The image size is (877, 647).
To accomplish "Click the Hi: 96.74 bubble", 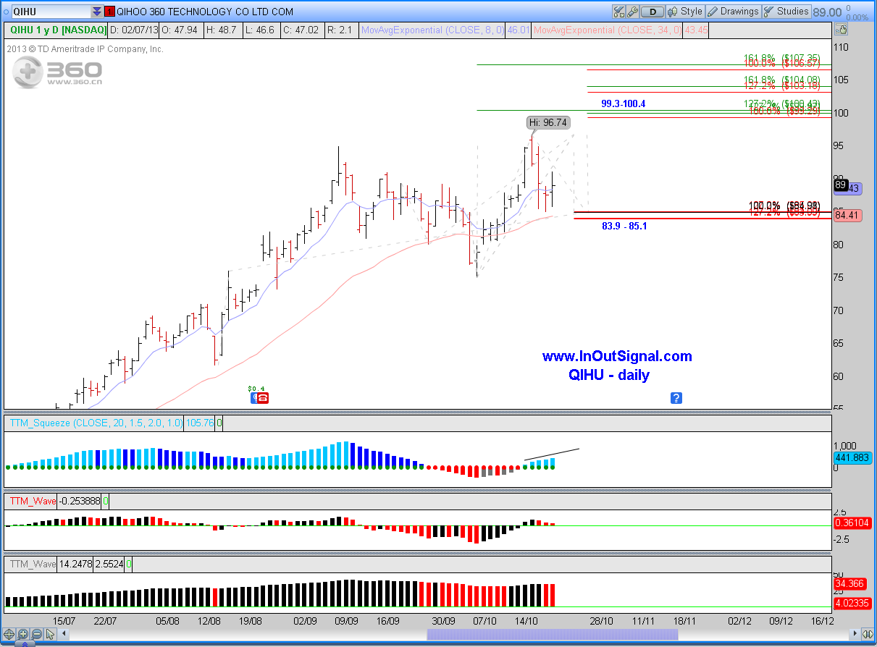I will click(x=547, y=122).
